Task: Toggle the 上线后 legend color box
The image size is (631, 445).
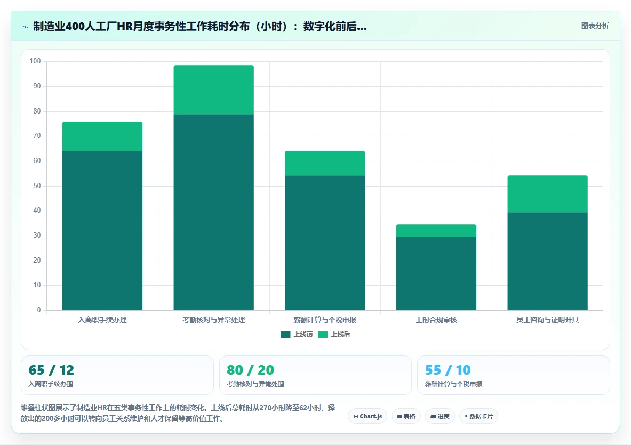Action: [x=323, y=335]
